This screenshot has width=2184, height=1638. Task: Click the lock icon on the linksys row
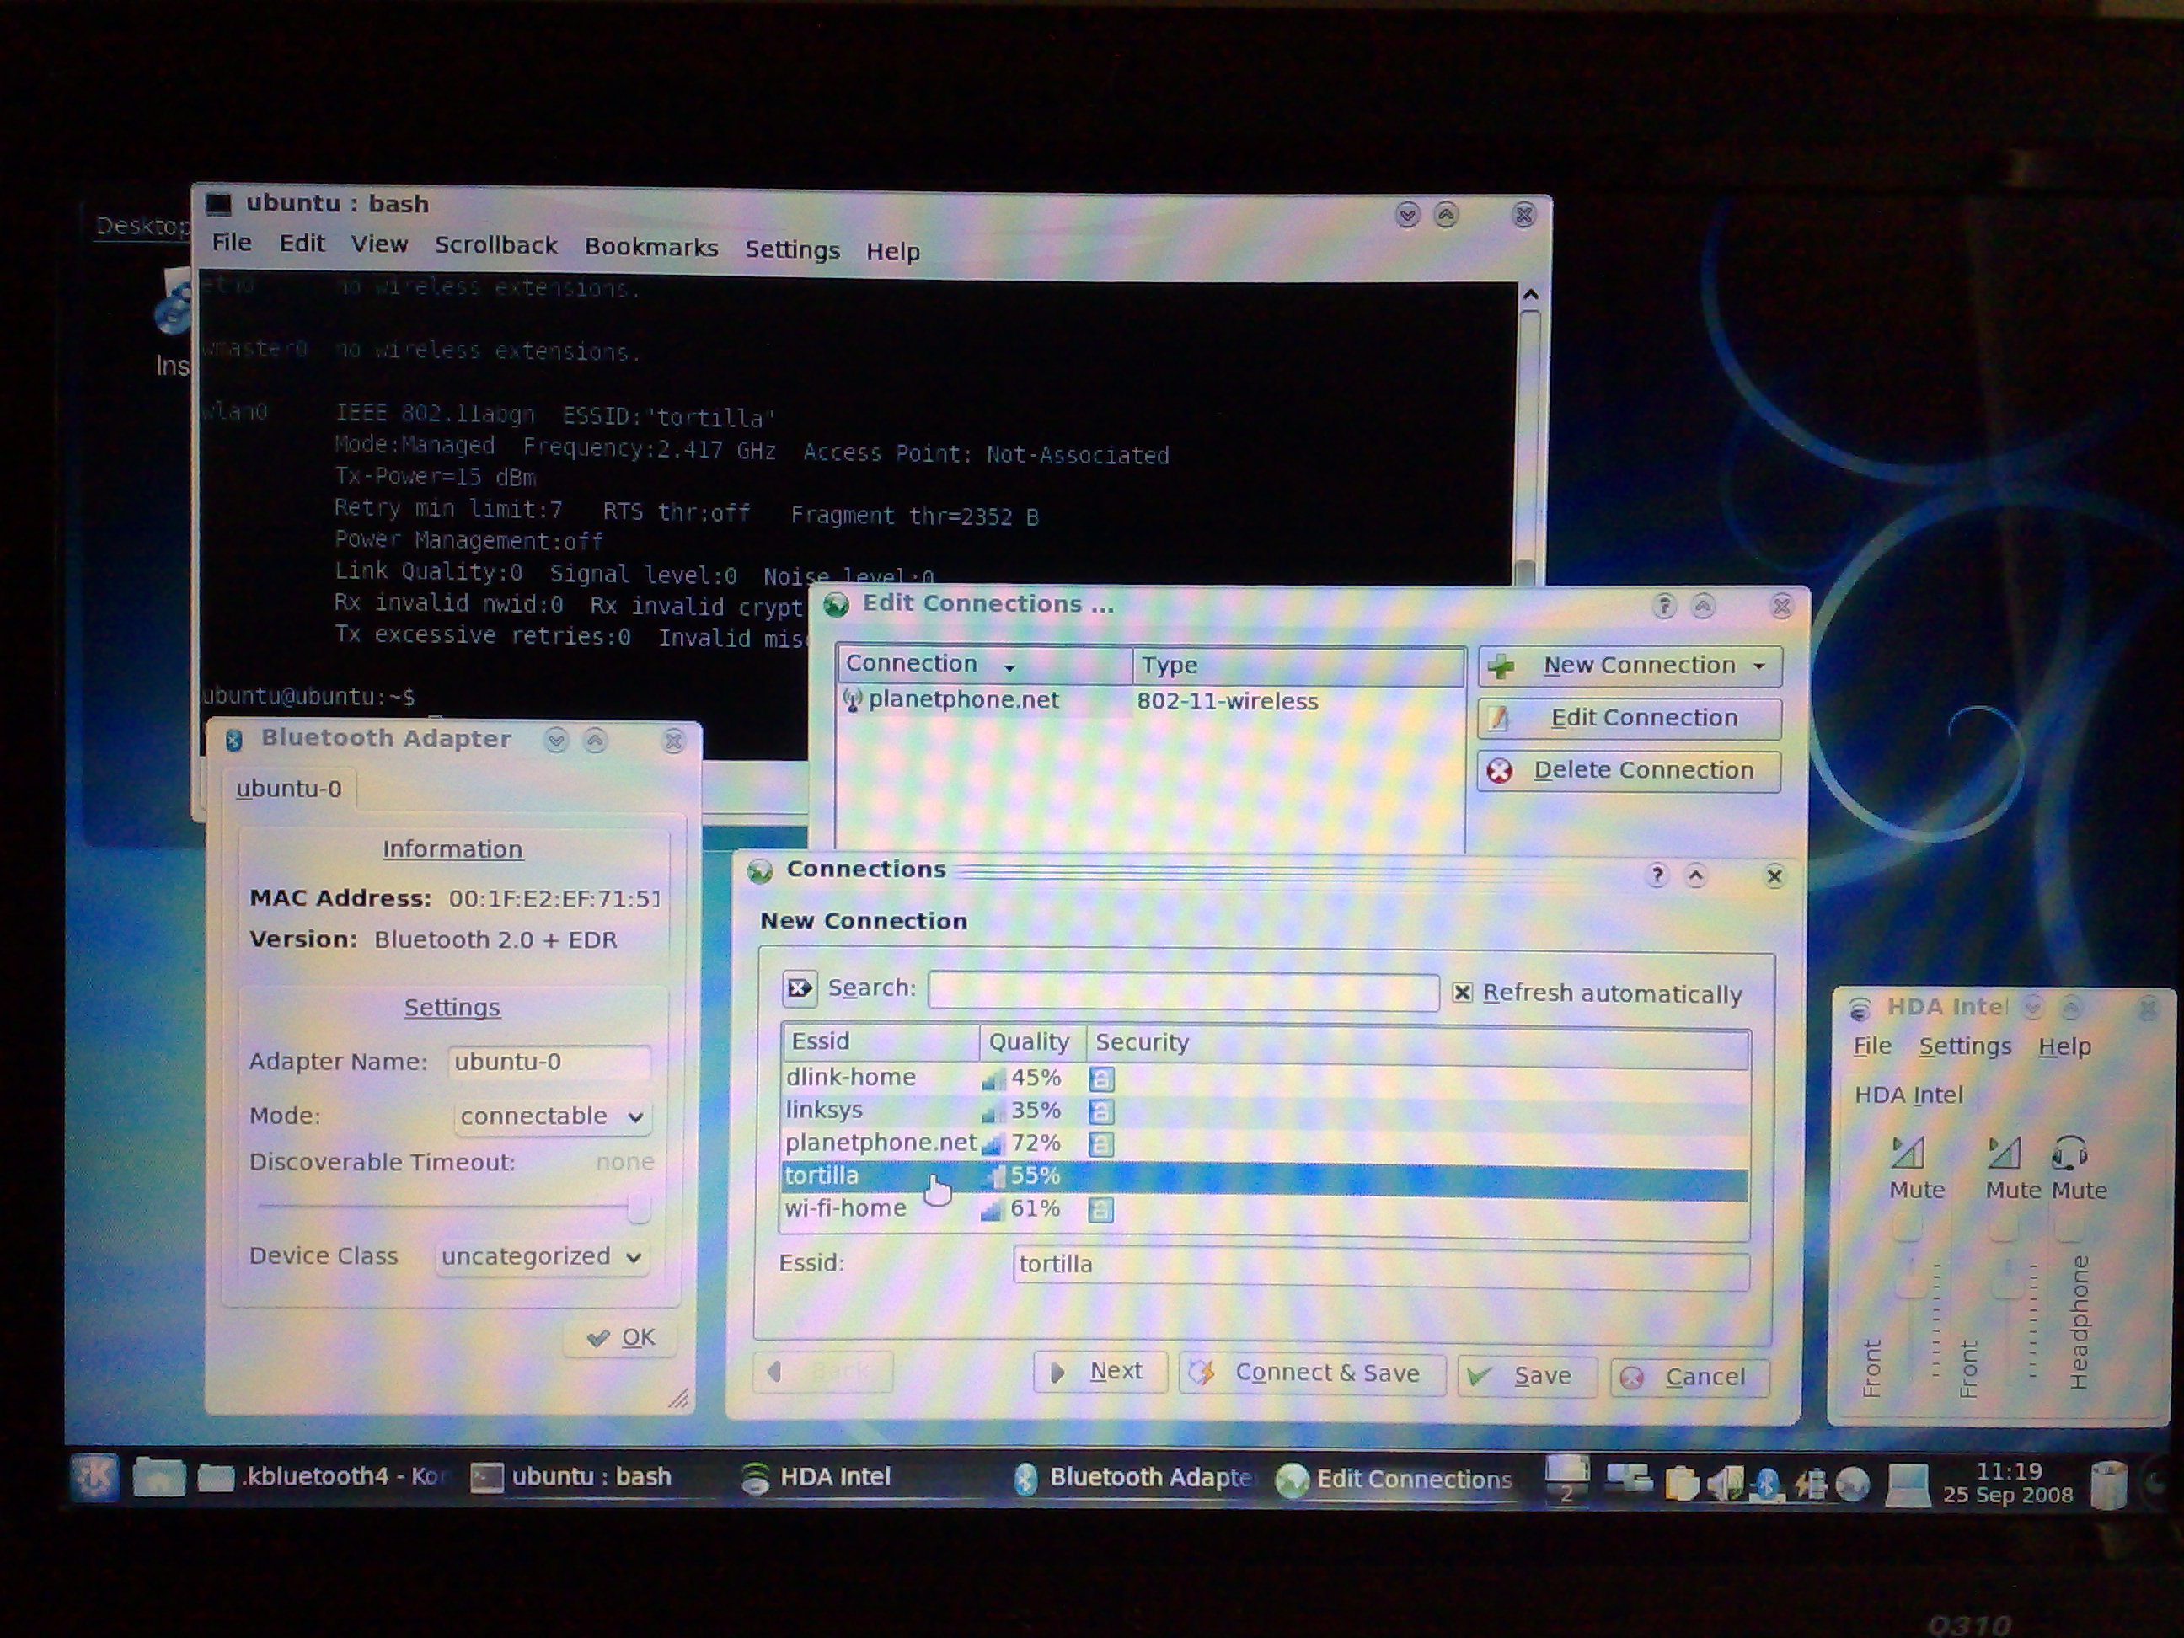pos(1101,1111)
